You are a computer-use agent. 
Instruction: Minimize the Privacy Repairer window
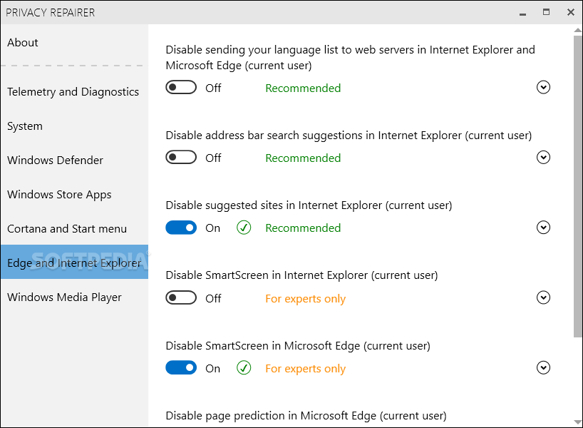(x=522, y=13)
